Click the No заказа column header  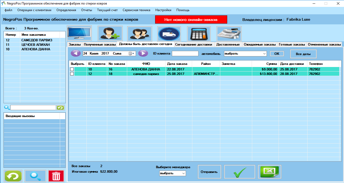pos(117,64)
